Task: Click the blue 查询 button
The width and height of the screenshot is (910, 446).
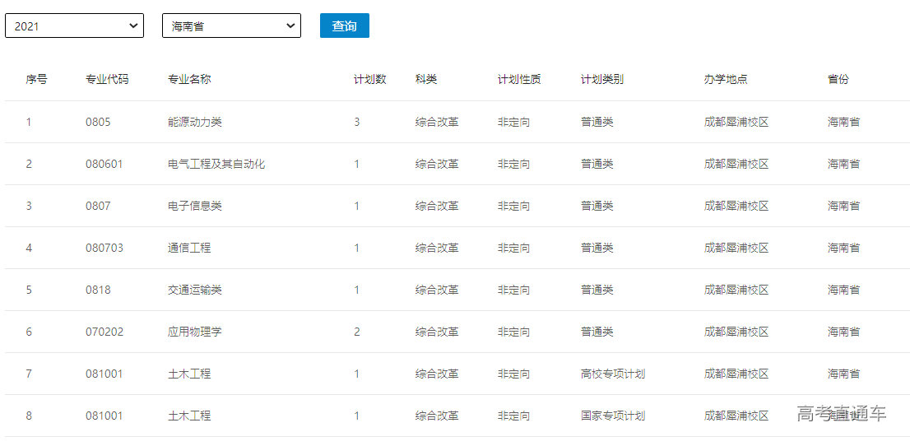Action: click(344, 26)
